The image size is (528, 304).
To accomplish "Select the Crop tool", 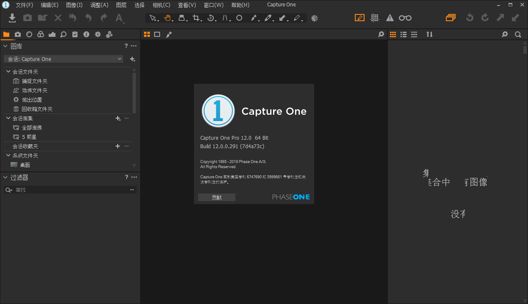I will click(x=196, y=18).
